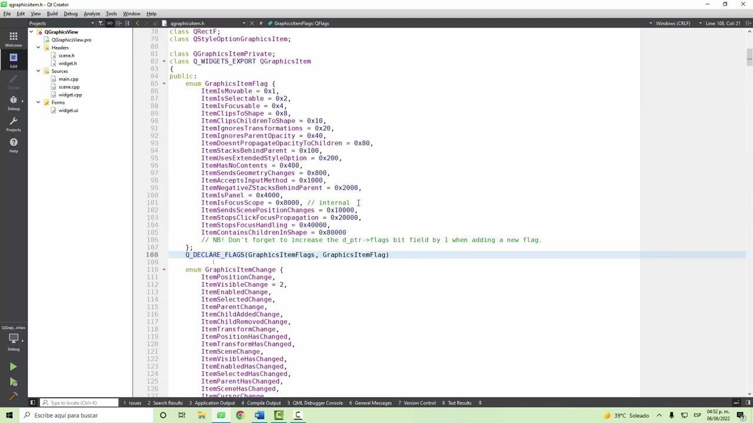753x423 pixels.
Task: Build project with the hammer icon
Action: (13, 395)
